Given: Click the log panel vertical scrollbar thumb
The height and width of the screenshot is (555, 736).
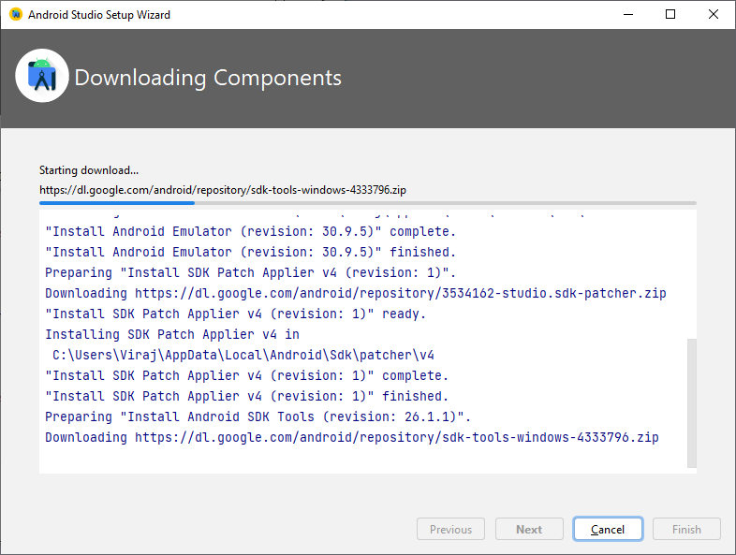Looking at the screenshot, I should [691, 403].
